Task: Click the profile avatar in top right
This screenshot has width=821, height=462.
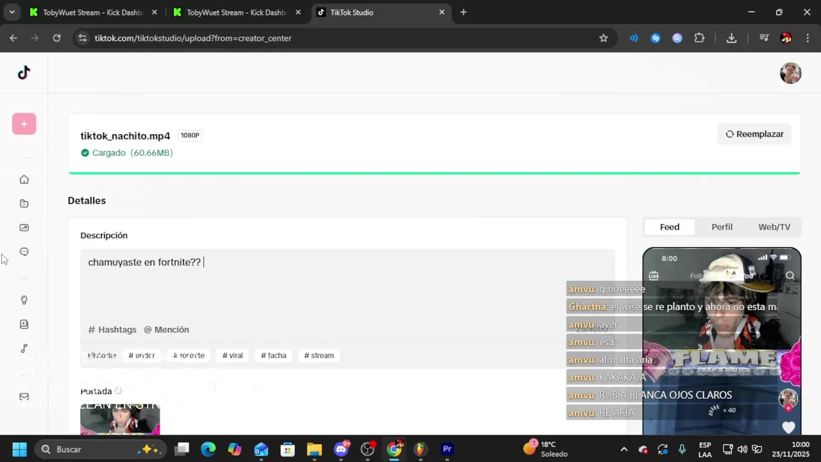Action: pyautogui.click(x=790, y=73)
